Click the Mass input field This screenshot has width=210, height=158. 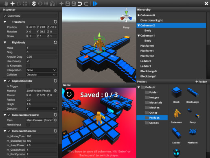42,48
